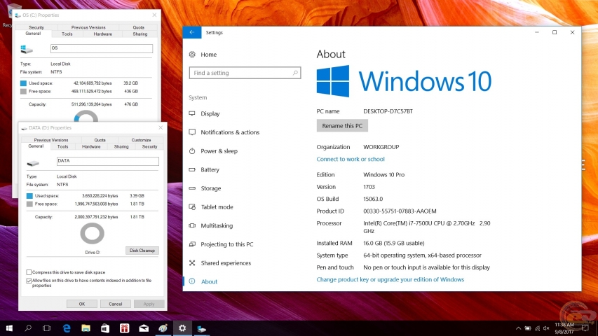This screenshot has width=598, height=336.
Task: Click OK in DATA (D:) Properties
Action: point(81,304)
